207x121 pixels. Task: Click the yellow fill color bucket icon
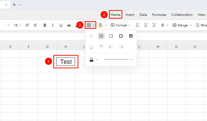click(x=101, y=25)
